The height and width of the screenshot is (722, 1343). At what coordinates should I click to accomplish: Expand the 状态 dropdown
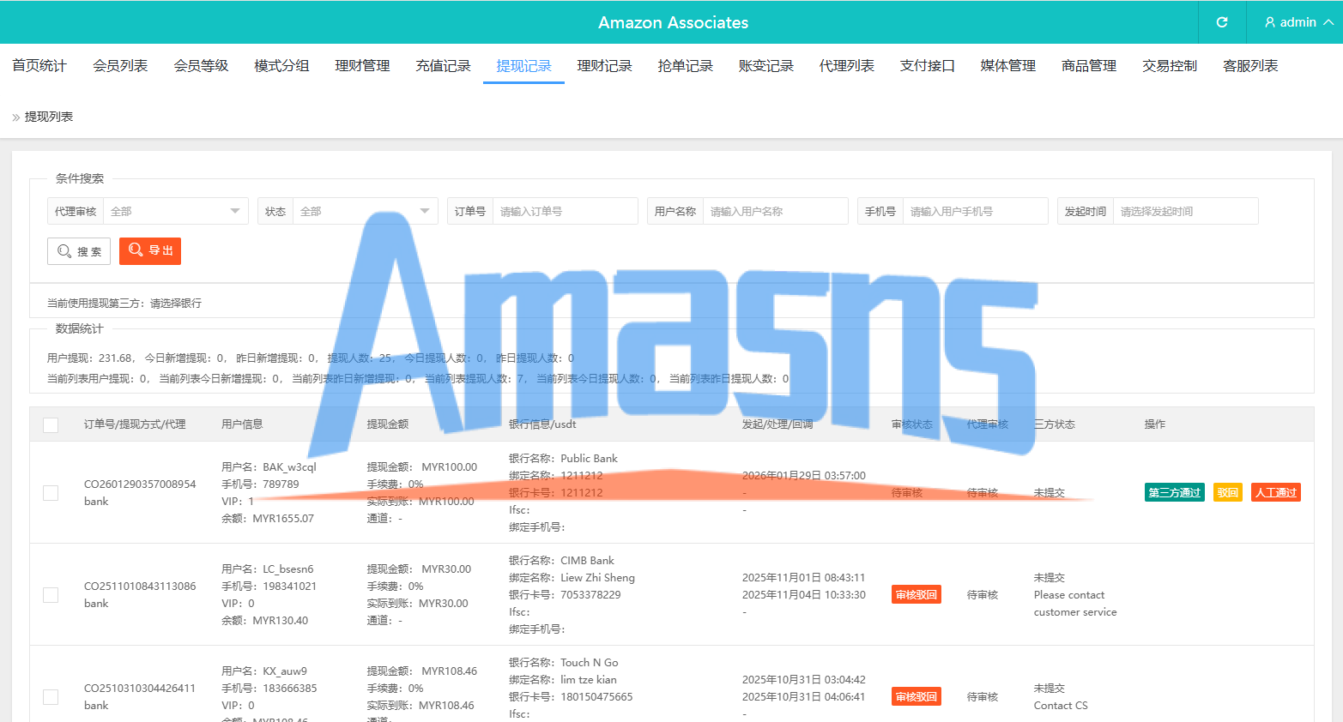[366, 211]
